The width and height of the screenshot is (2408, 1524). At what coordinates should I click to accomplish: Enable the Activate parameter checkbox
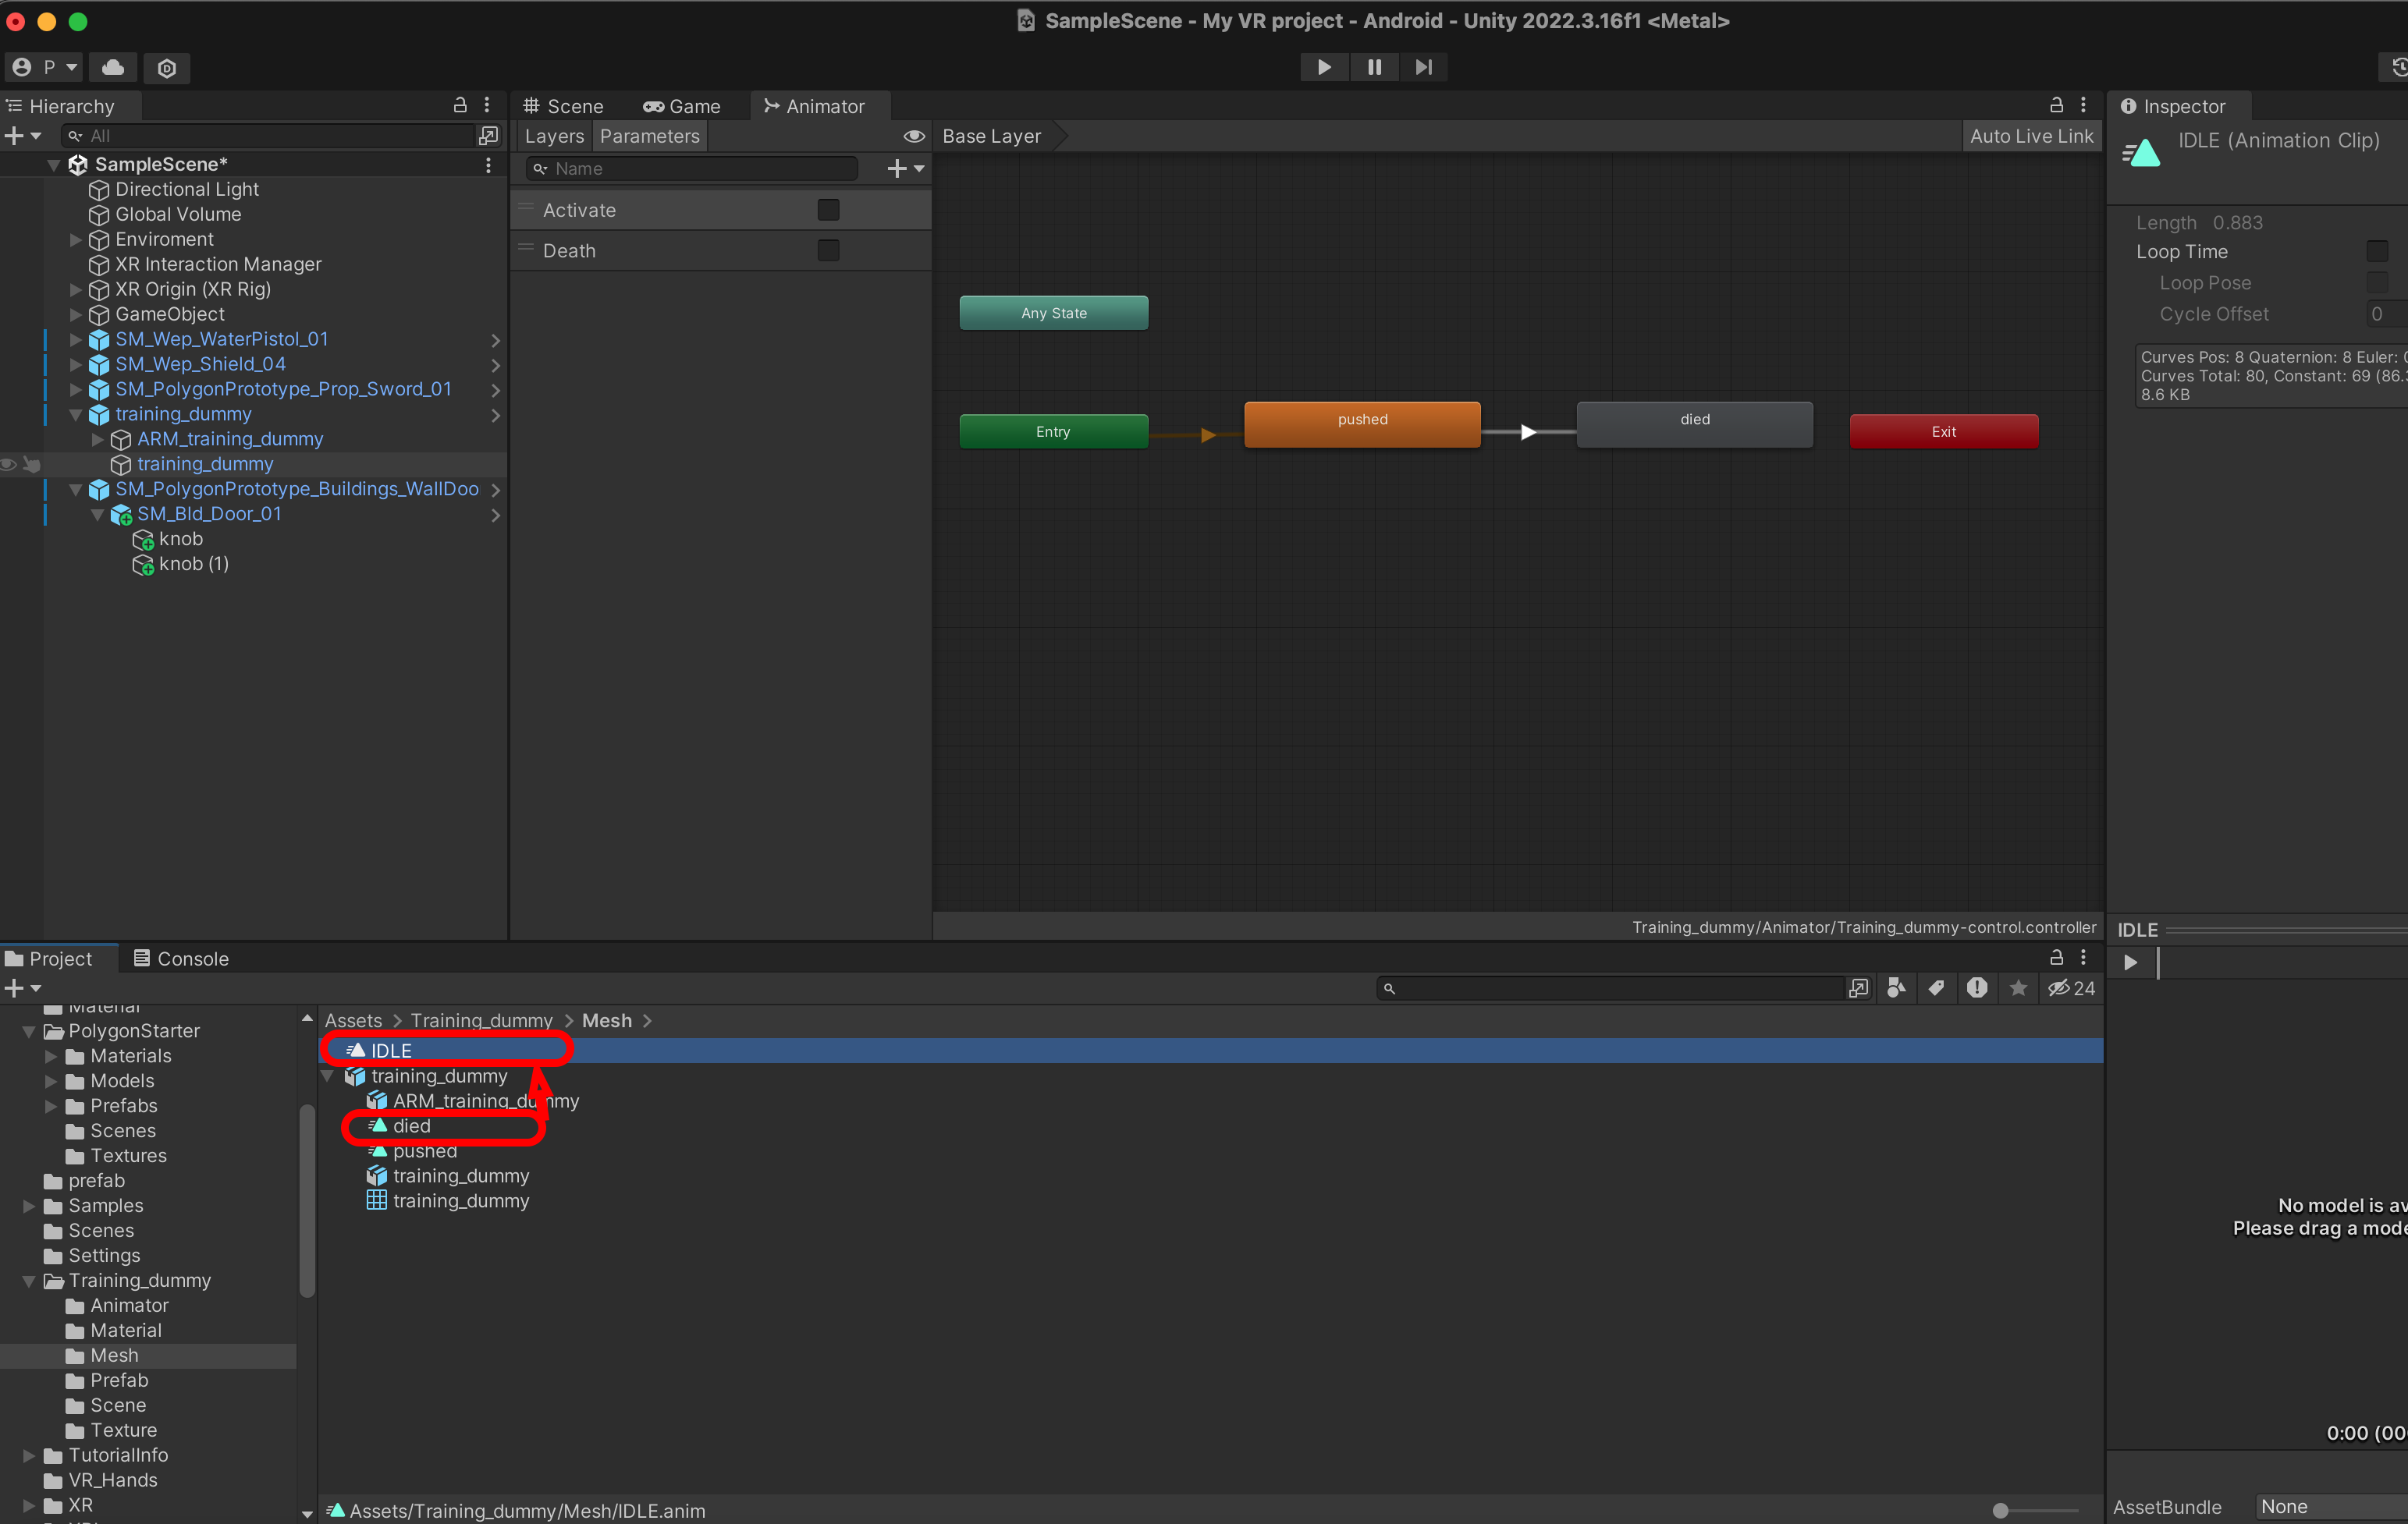click(828, 210)
